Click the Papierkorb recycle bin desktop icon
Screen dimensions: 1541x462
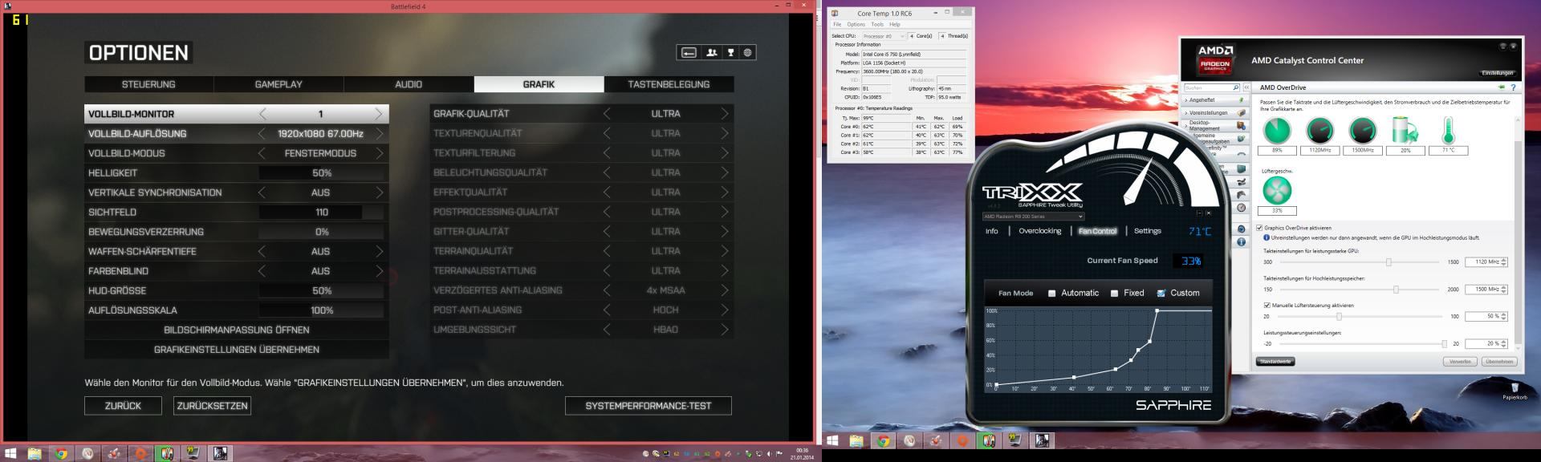(1515, 389)
